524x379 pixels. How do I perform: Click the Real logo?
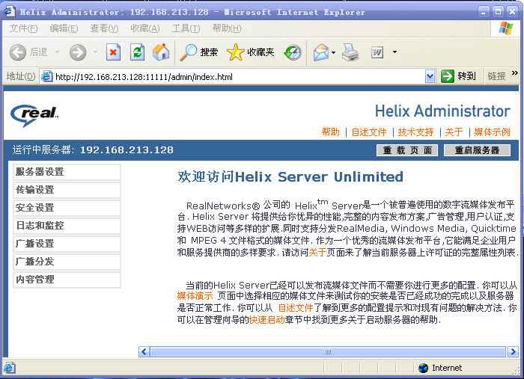coord(34,115)
